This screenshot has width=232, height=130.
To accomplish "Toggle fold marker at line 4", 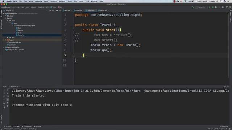I will (x=74, y=30).
